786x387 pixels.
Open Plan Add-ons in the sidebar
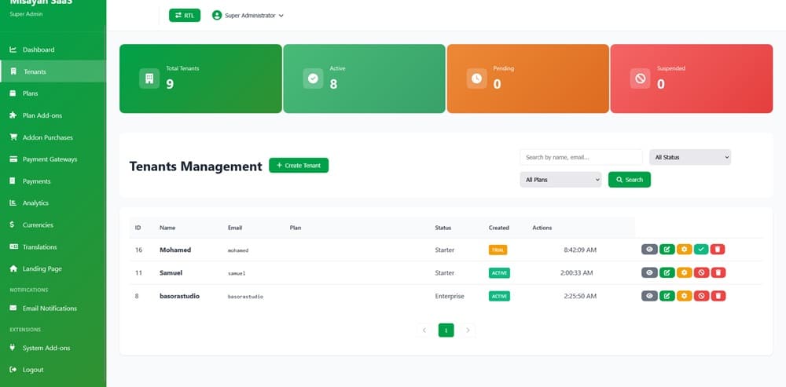tap(42, 115)
